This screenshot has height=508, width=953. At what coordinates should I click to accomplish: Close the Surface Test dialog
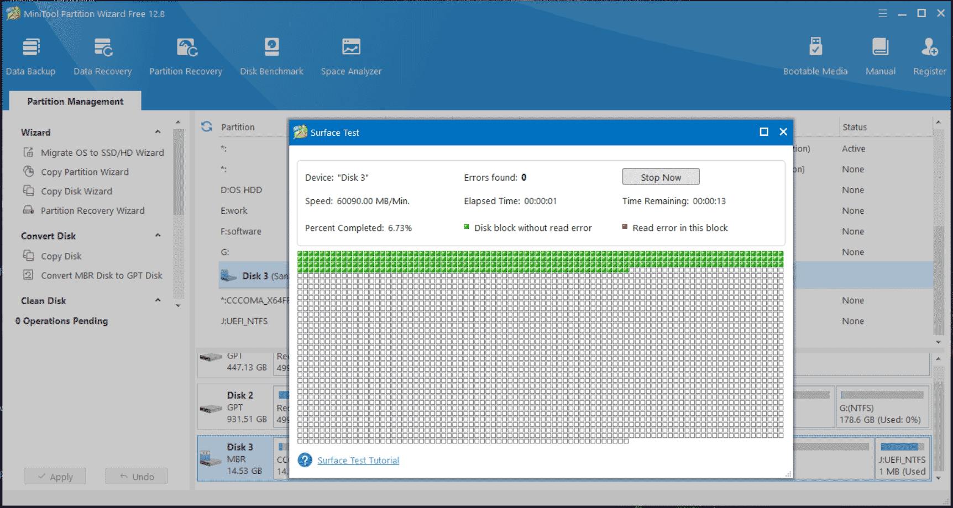(x=783, y=131)
